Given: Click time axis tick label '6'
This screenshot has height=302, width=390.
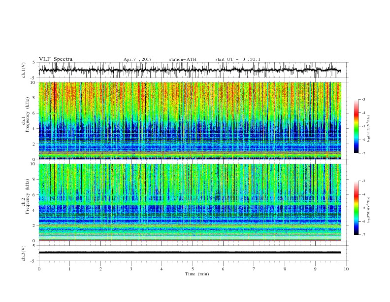Looking at the screenshot, I should pyautogui.click(x=223, y=269).
